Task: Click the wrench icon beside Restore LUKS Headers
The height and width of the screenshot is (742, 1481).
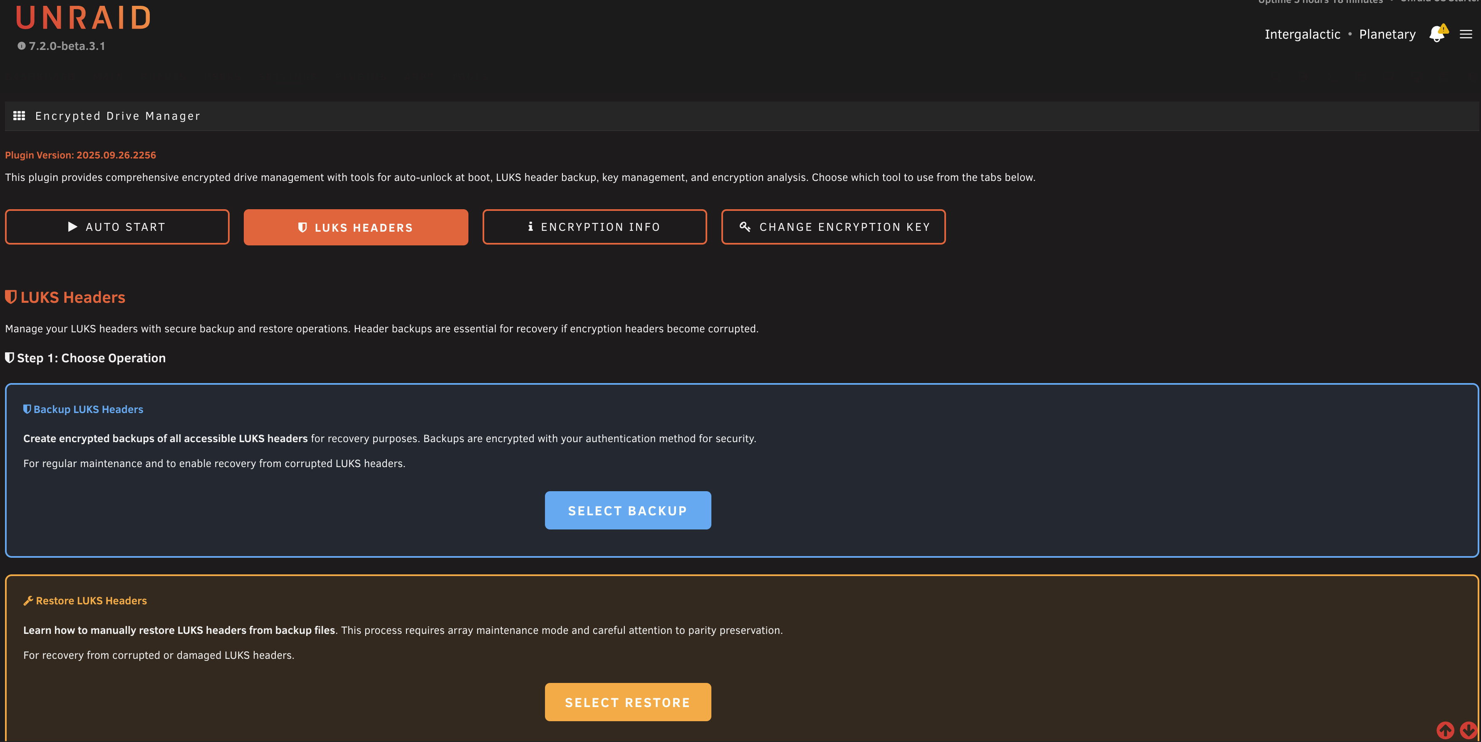Action: 28,601
